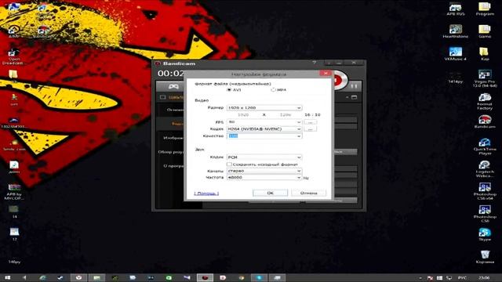Launch Photoshop CS6 x64 from the desktop

485,191
